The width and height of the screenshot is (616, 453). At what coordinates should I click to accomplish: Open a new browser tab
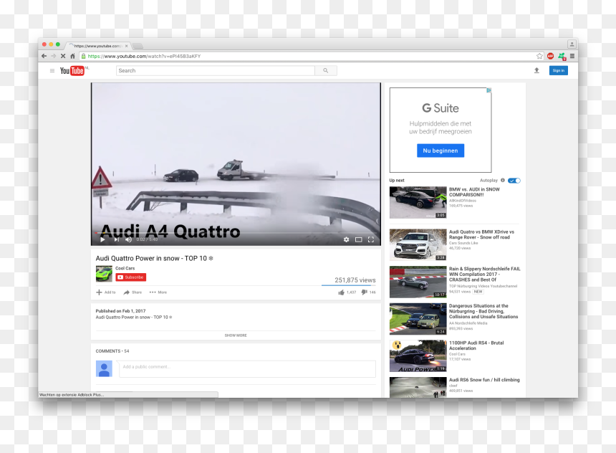tap(138, 46)
